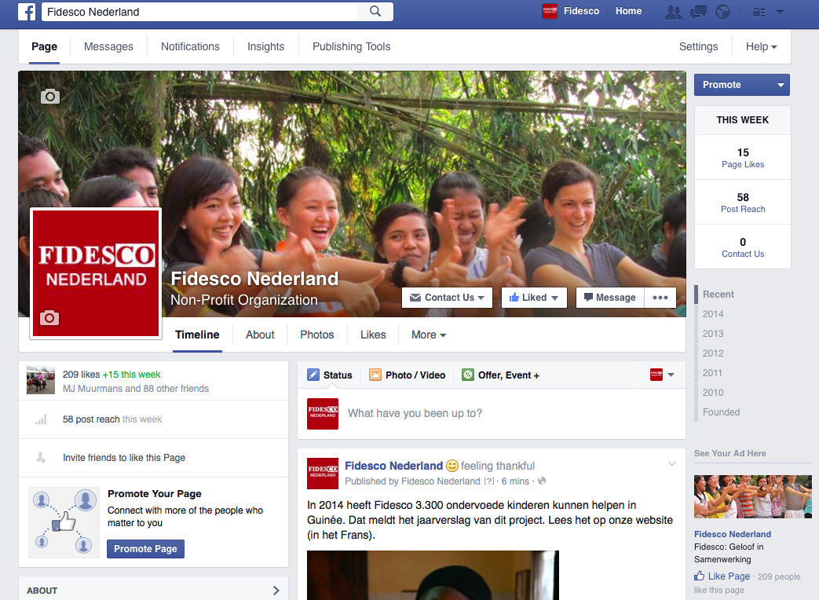Click the 'What have you been up to?' box
Viewport: 819px width, 600px height.
tap(491, 413)
